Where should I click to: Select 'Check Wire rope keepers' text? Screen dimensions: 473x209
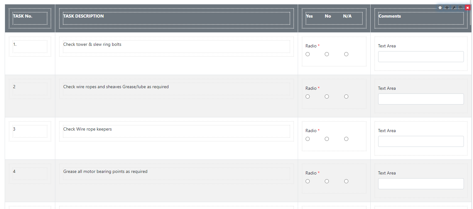(88, 129)
